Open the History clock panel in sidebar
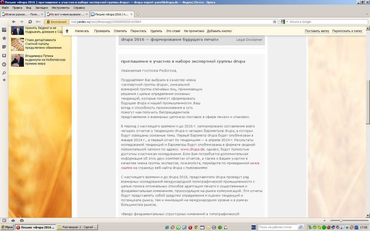The width and height of the screenshot is (370, 231). [4, 64]
